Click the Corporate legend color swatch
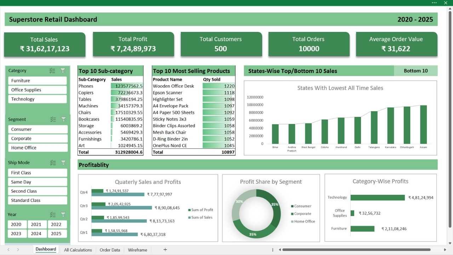453x255 pixels. coord(292,214)
